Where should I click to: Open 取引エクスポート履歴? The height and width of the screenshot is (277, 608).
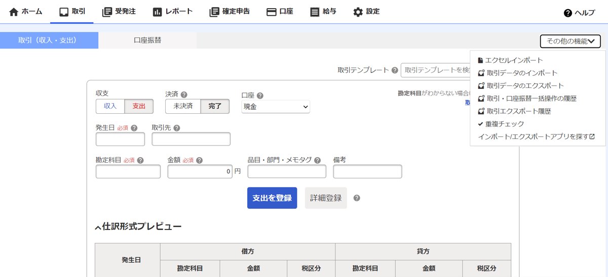(514, 111)
